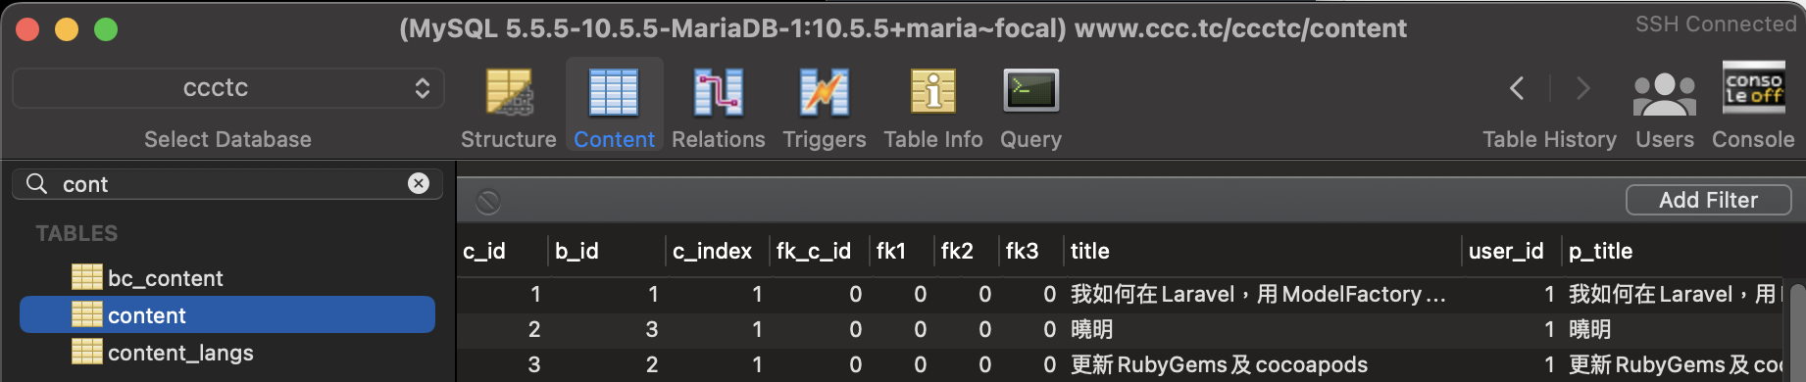The width and height of the screenshot is (1806, 382).
Task: Switch to the Content view
Action: [x=614, y=108]
